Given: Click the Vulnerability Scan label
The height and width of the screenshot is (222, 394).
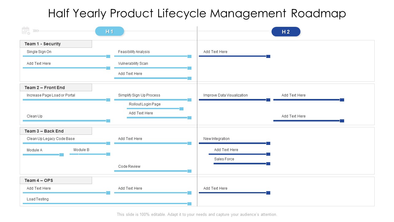Looking at the screenshot, I should [x=133, y=64].
